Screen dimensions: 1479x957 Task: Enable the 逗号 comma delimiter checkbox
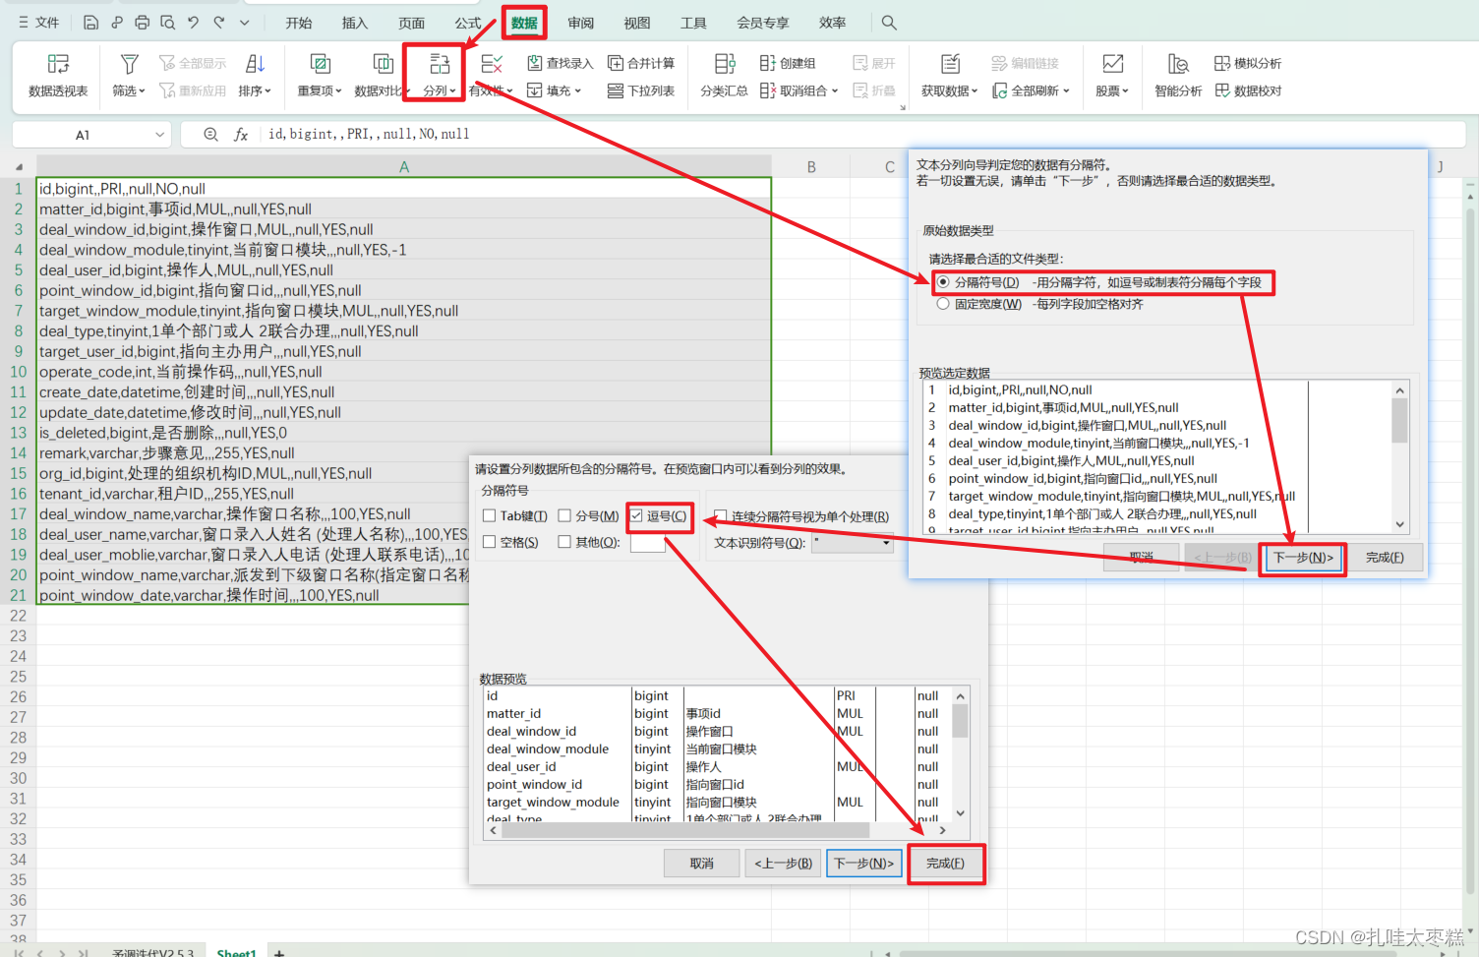pos(637,516)
